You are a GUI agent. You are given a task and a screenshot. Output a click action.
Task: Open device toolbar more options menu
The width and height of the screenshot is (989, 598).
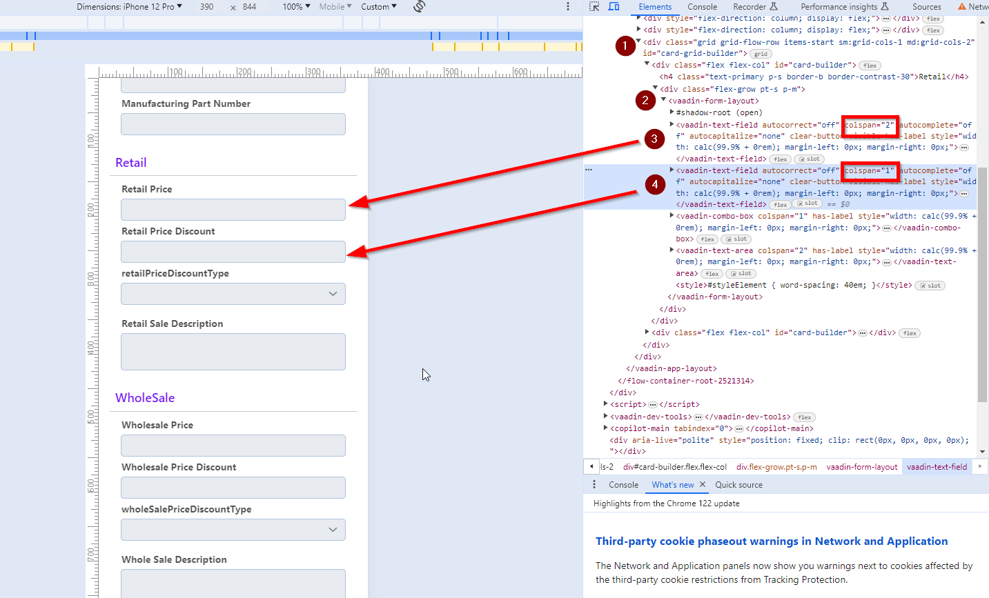click(x=568, y=7)
